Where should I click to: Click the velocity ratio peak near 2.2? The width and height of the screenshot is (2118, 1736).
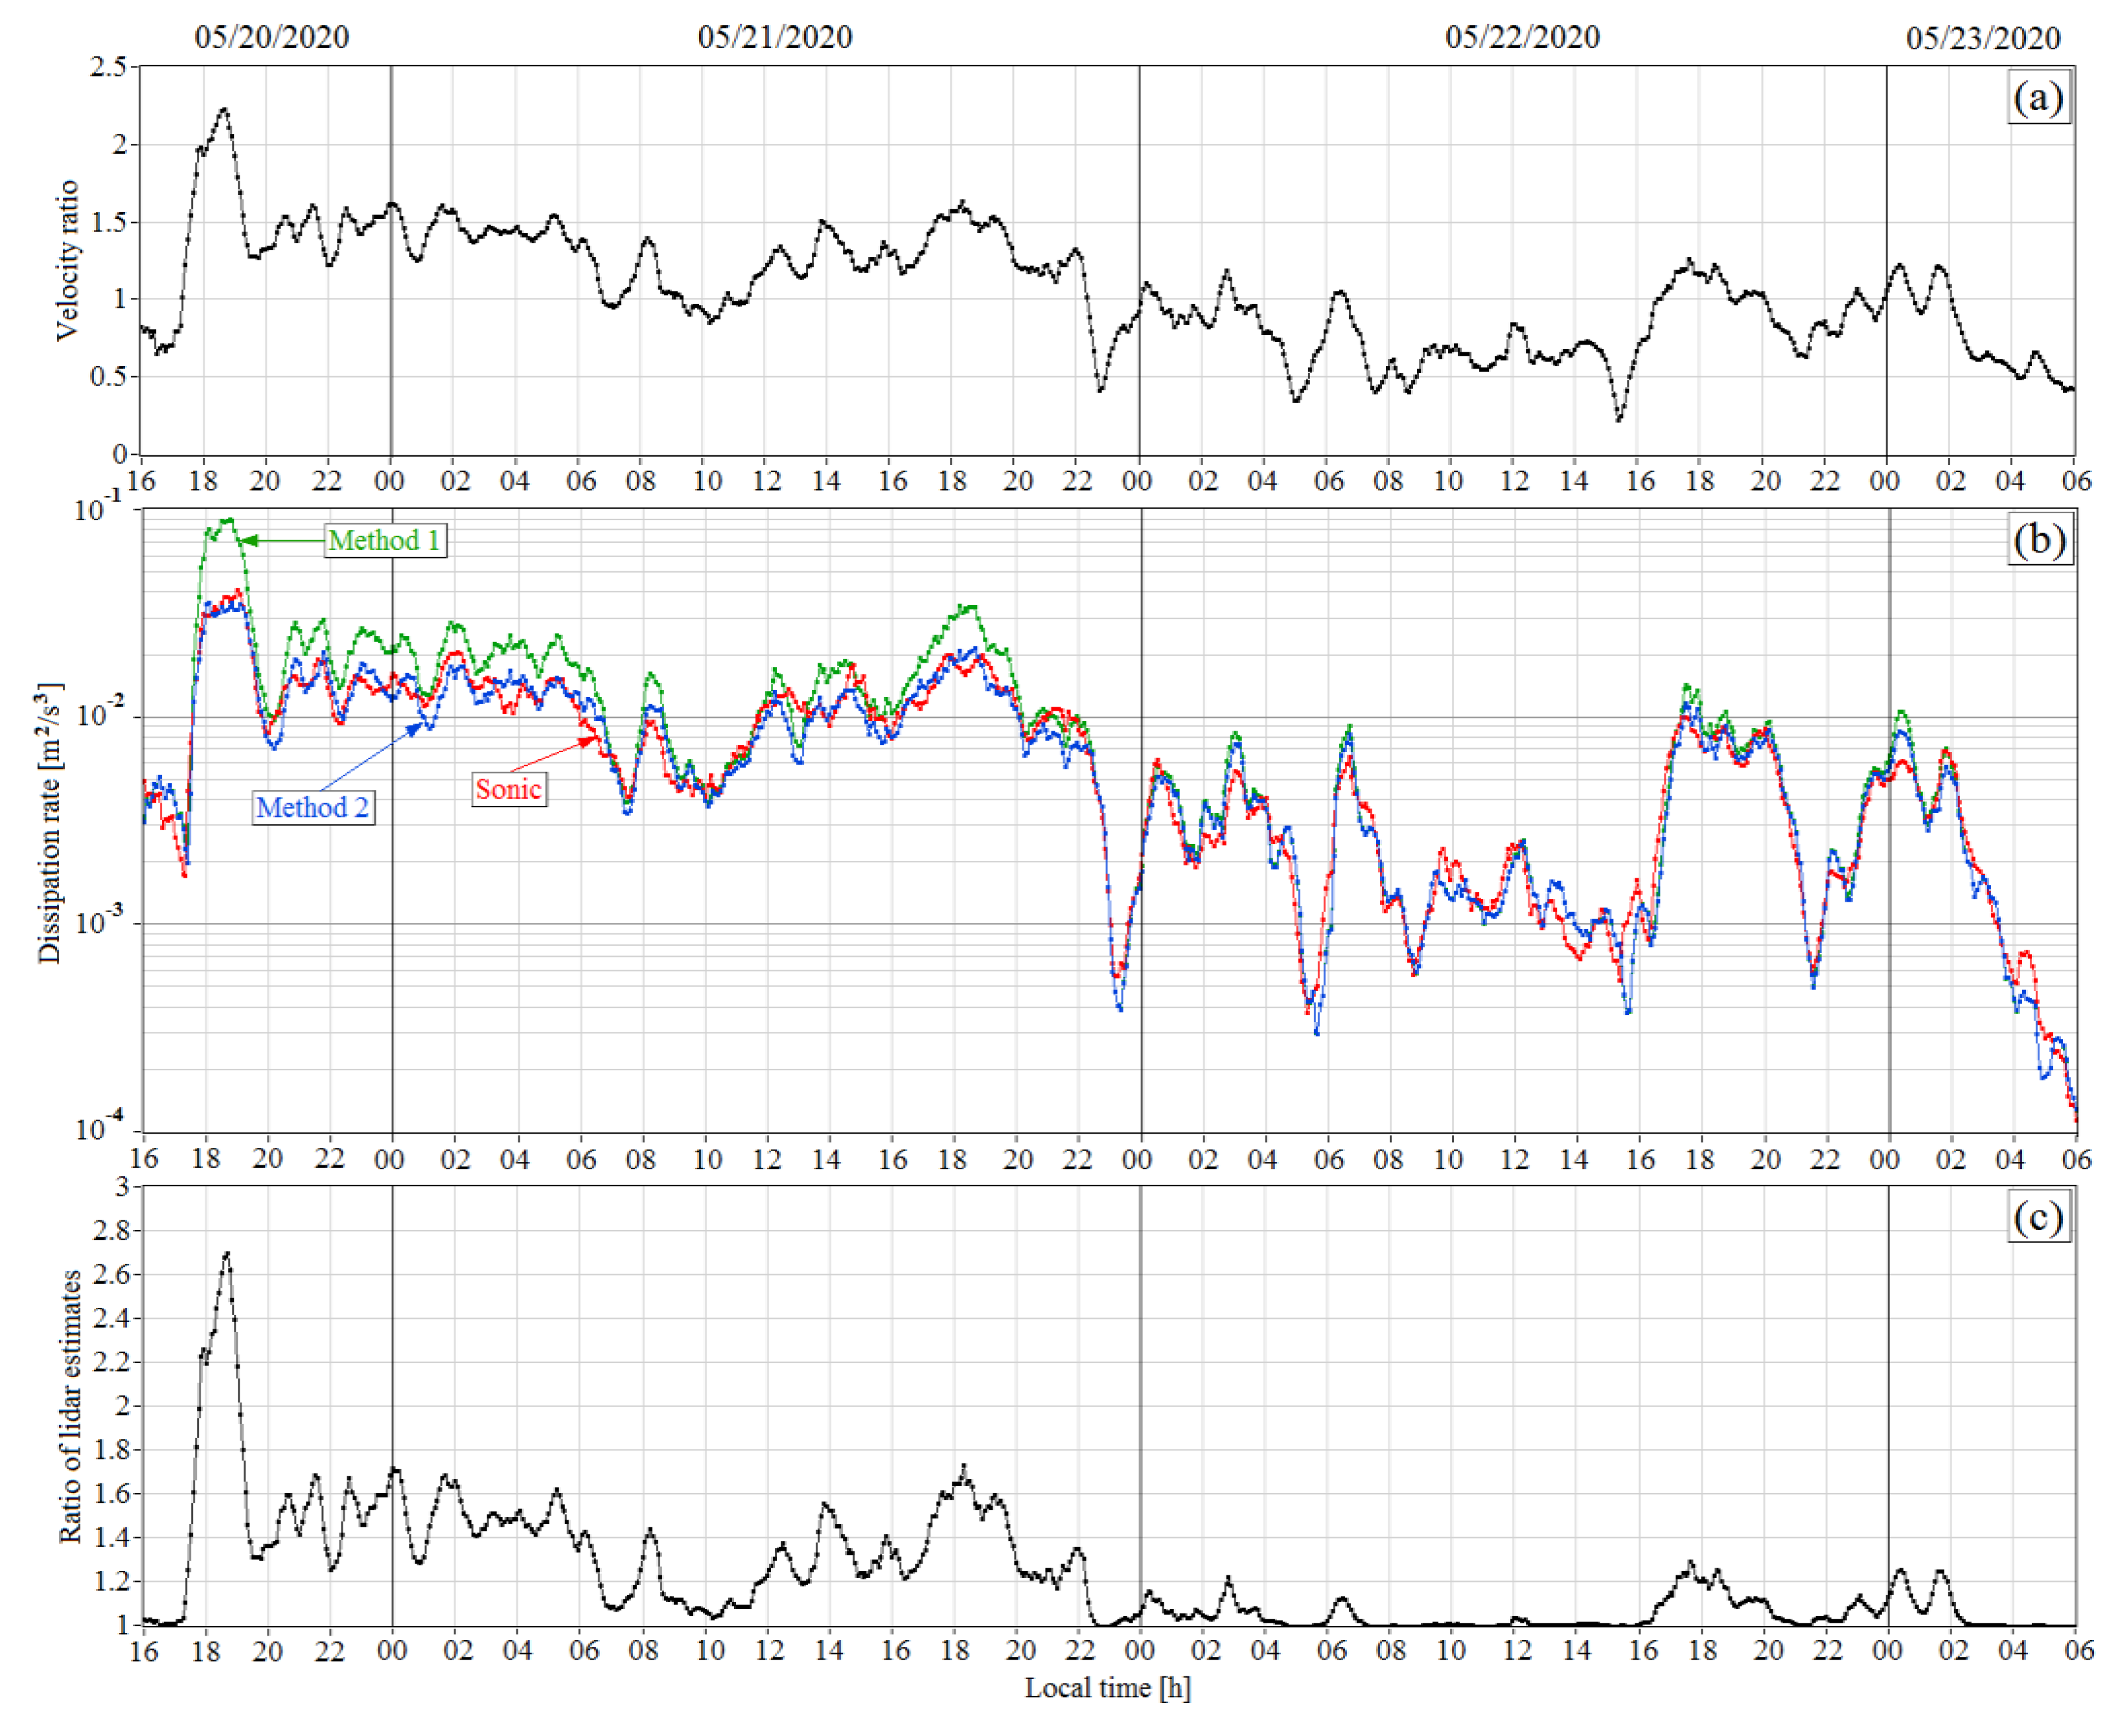[x=225, y=110]
